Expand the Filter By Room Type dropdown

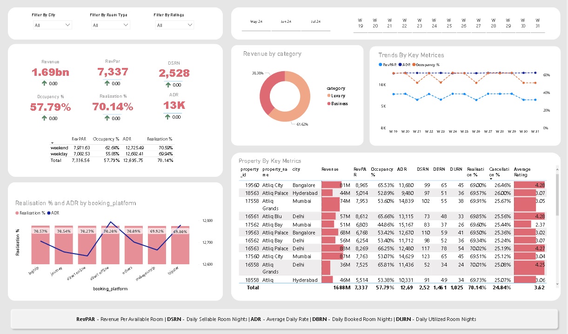pyautogui.click(x=110, y=25)
